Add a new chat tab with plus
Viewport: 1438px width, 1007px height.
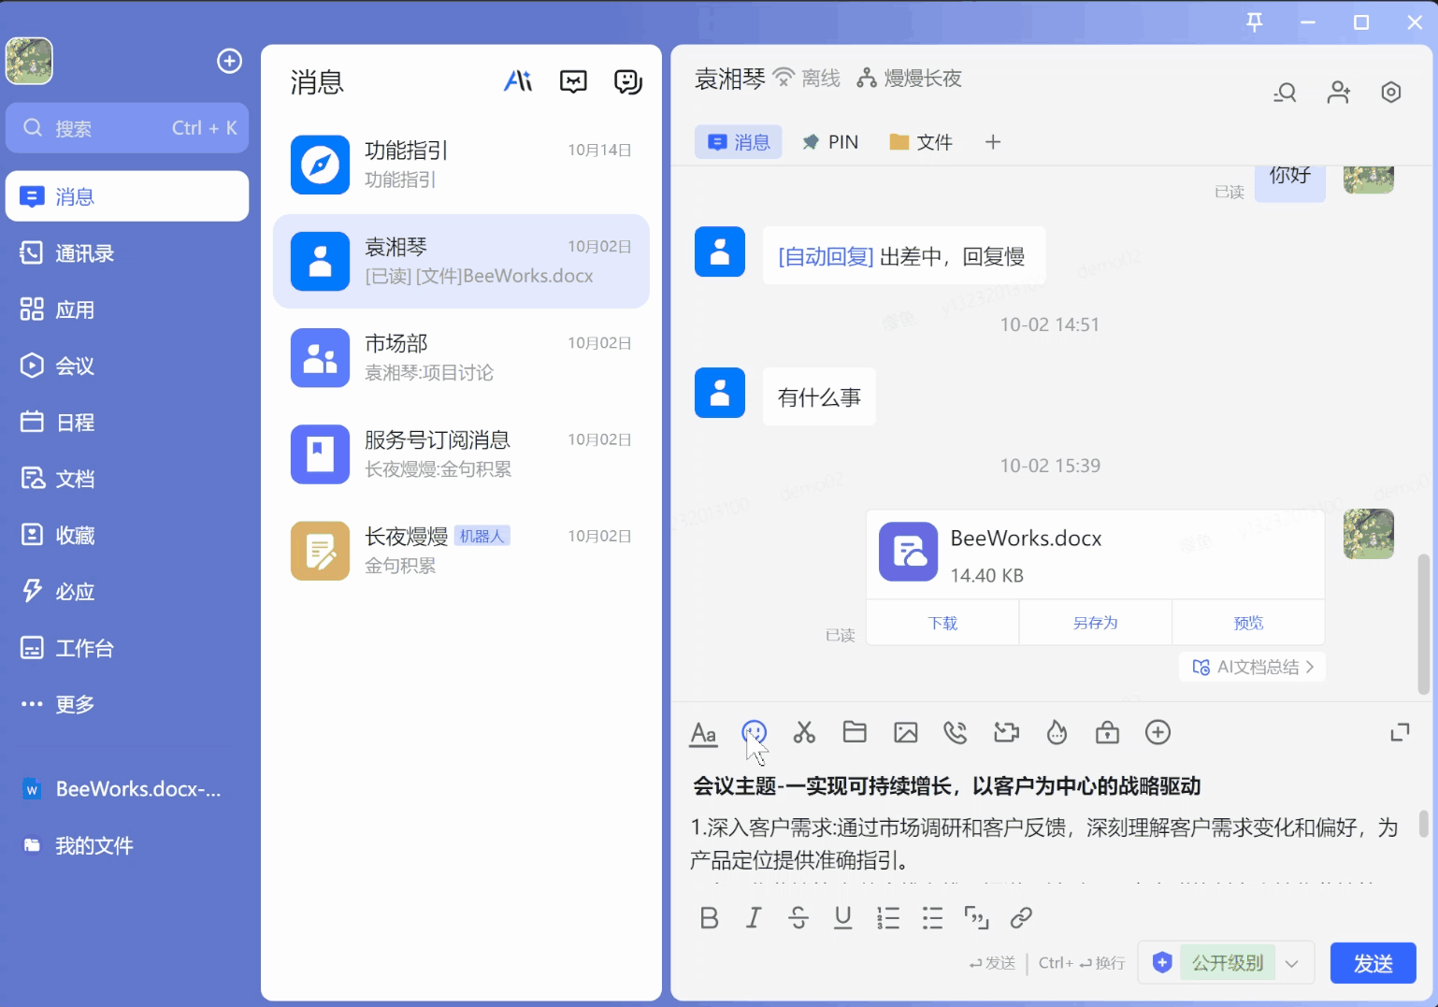point(993,142)
